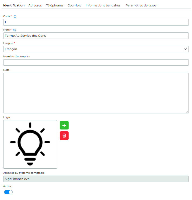
Task: Open the Adresses tab
Action: 35,5
